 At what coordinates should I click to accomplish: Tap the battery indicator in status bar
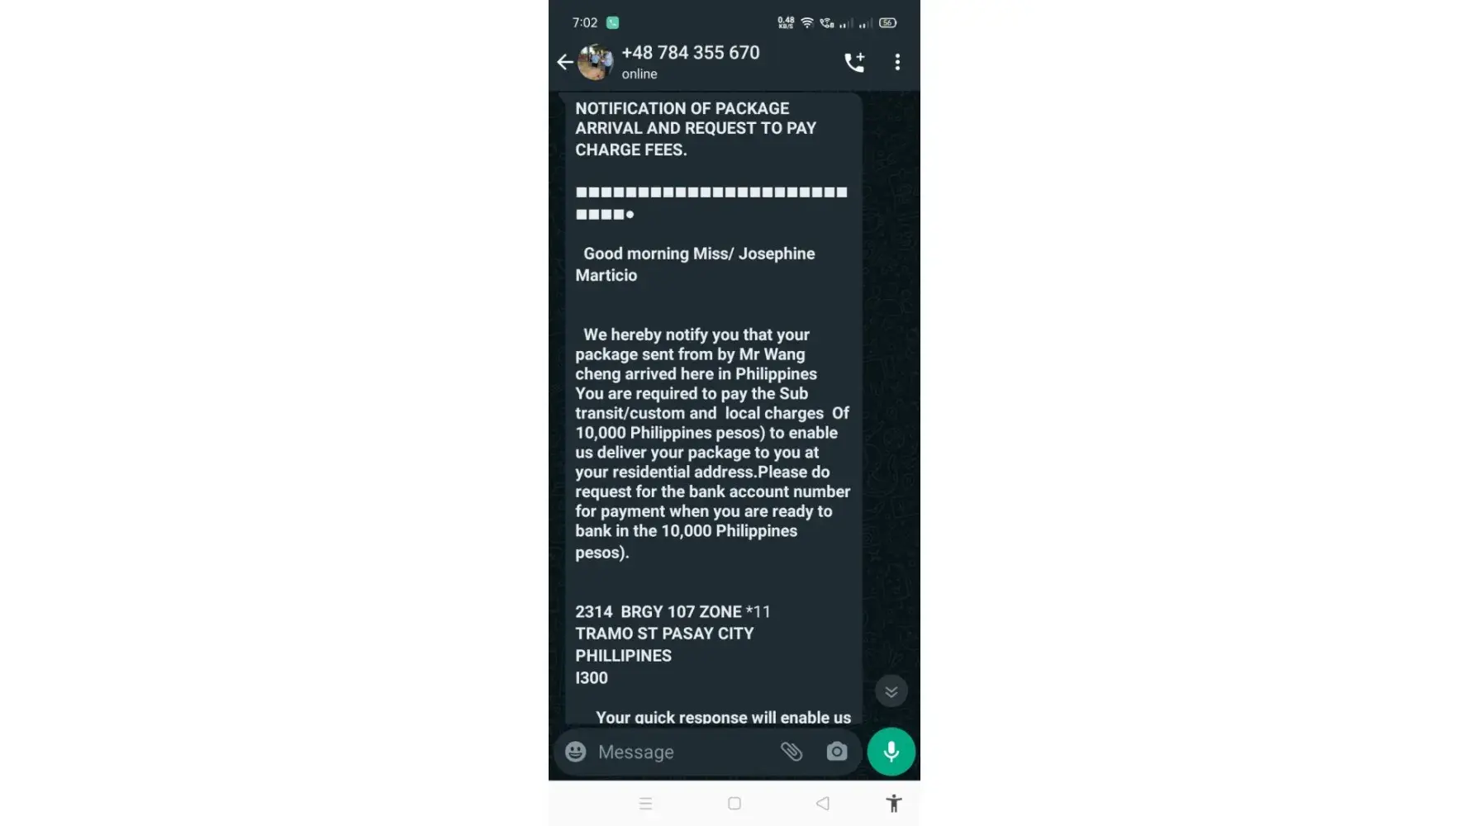(887, 23)
